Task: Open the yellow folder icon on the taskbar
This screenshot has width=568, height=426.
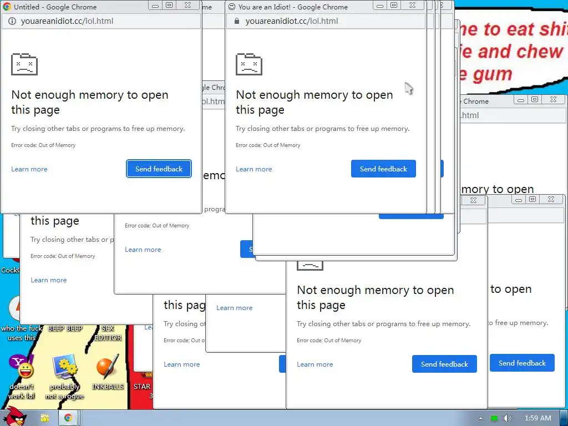Action: point(45,418)
